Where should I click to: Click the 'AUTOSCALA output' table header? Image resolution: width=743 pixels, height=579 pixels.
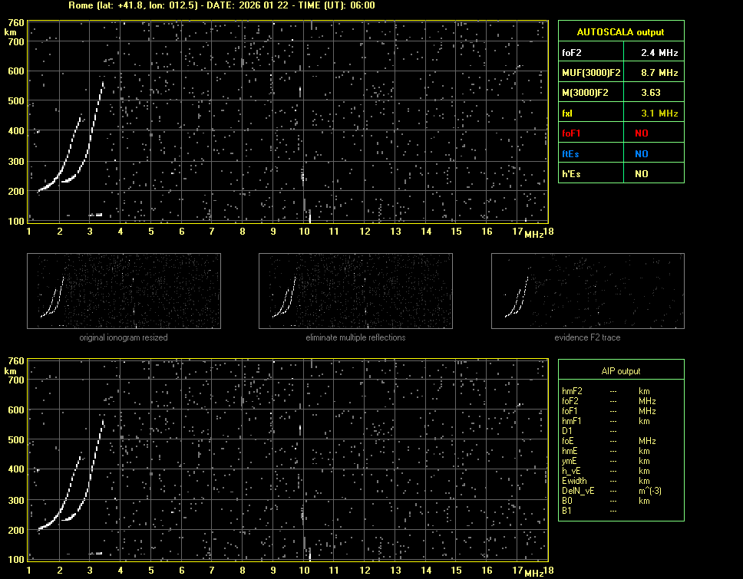click(x=620, y=32)
